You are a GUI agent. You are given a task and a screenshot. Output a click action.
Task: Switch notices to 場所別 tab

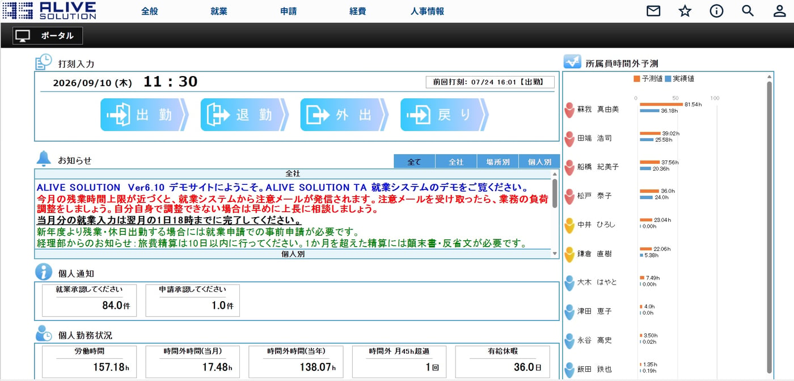click(498, 162)
